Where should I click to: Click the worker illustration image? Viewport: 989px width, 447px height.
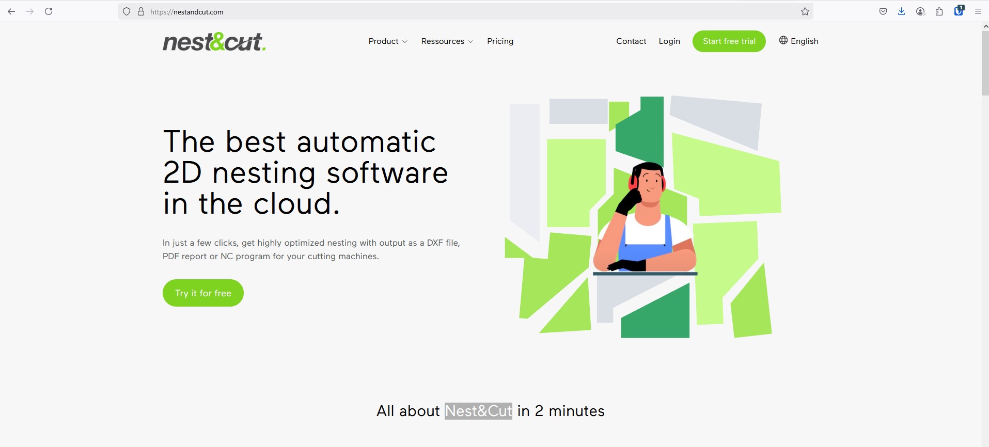coord(643,217)
